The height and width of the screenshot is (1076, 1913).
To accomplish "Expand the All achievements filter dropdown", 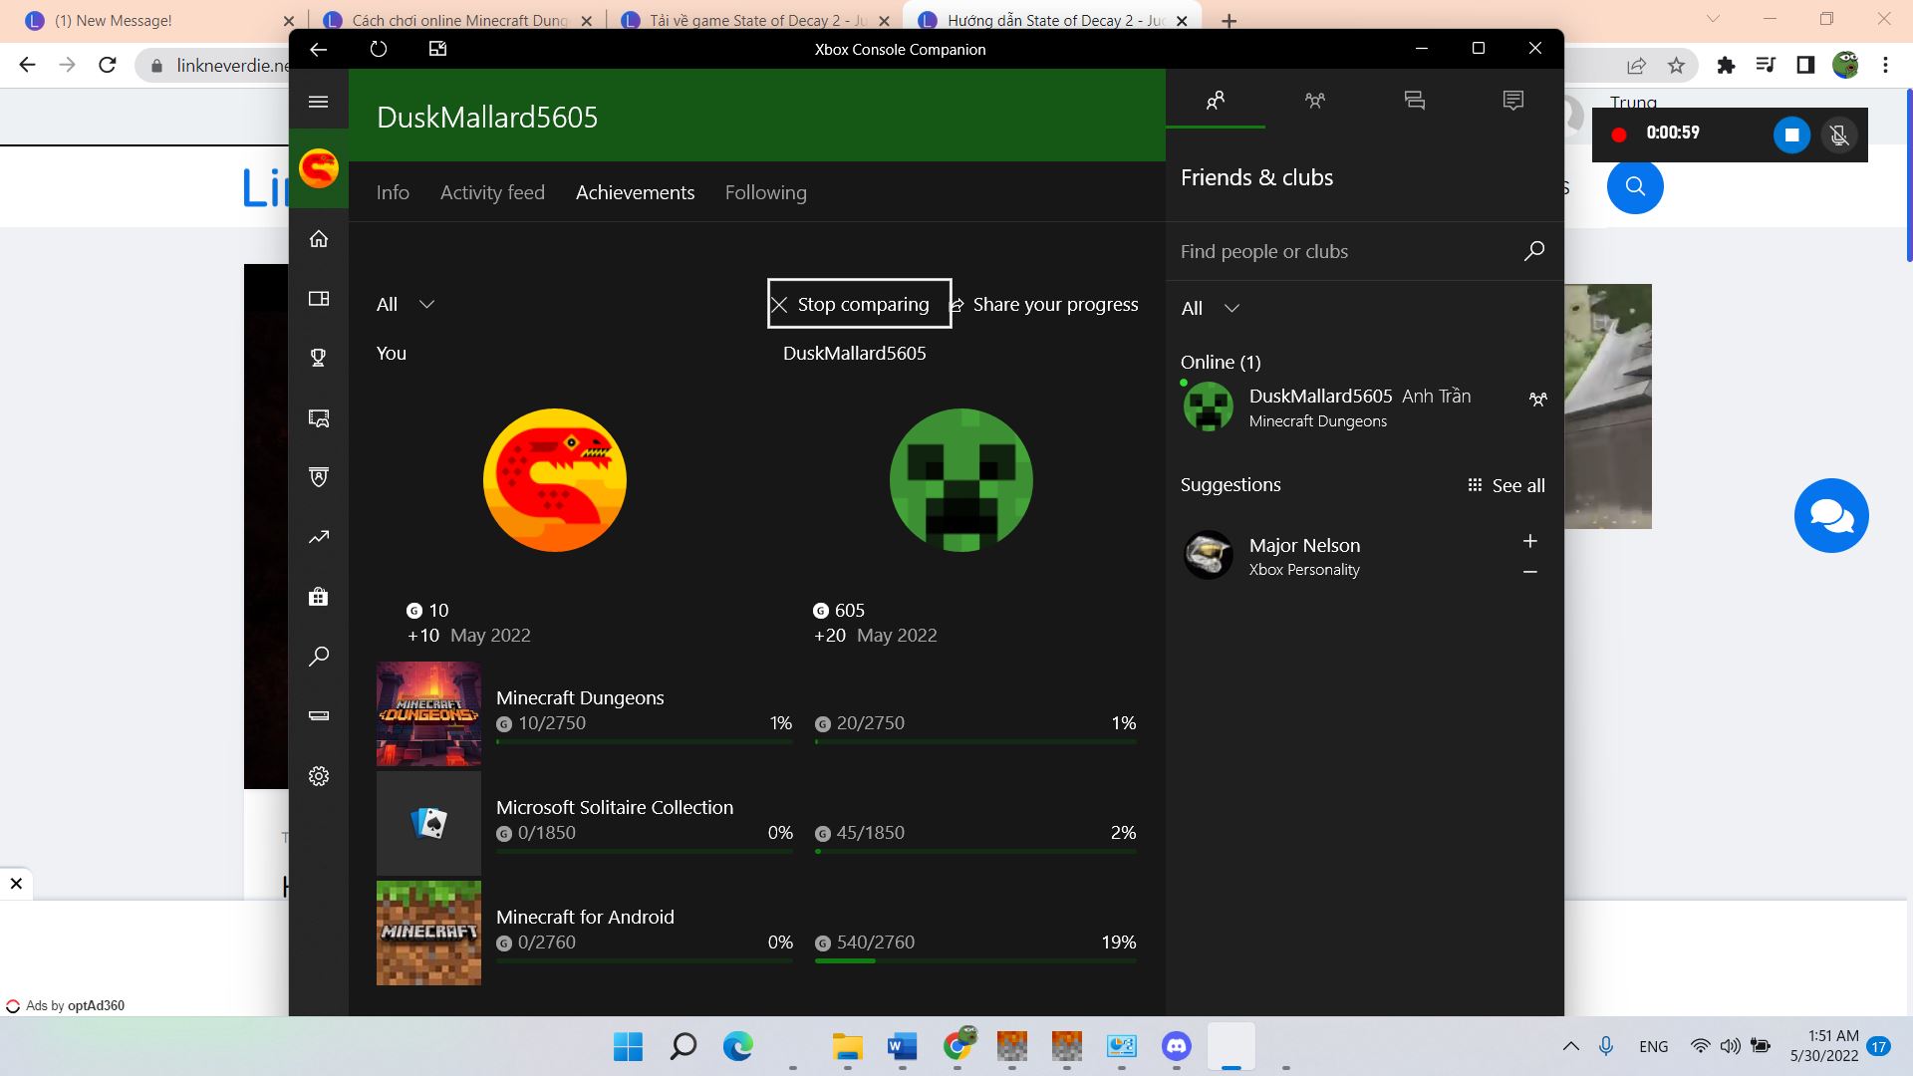I will click(406, 304).
